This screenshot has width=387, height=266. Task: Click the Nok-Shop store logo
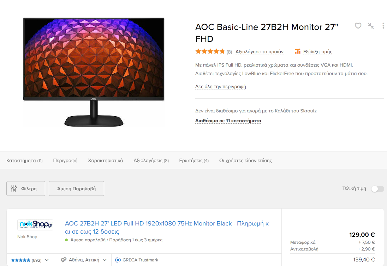click(35, 225)
